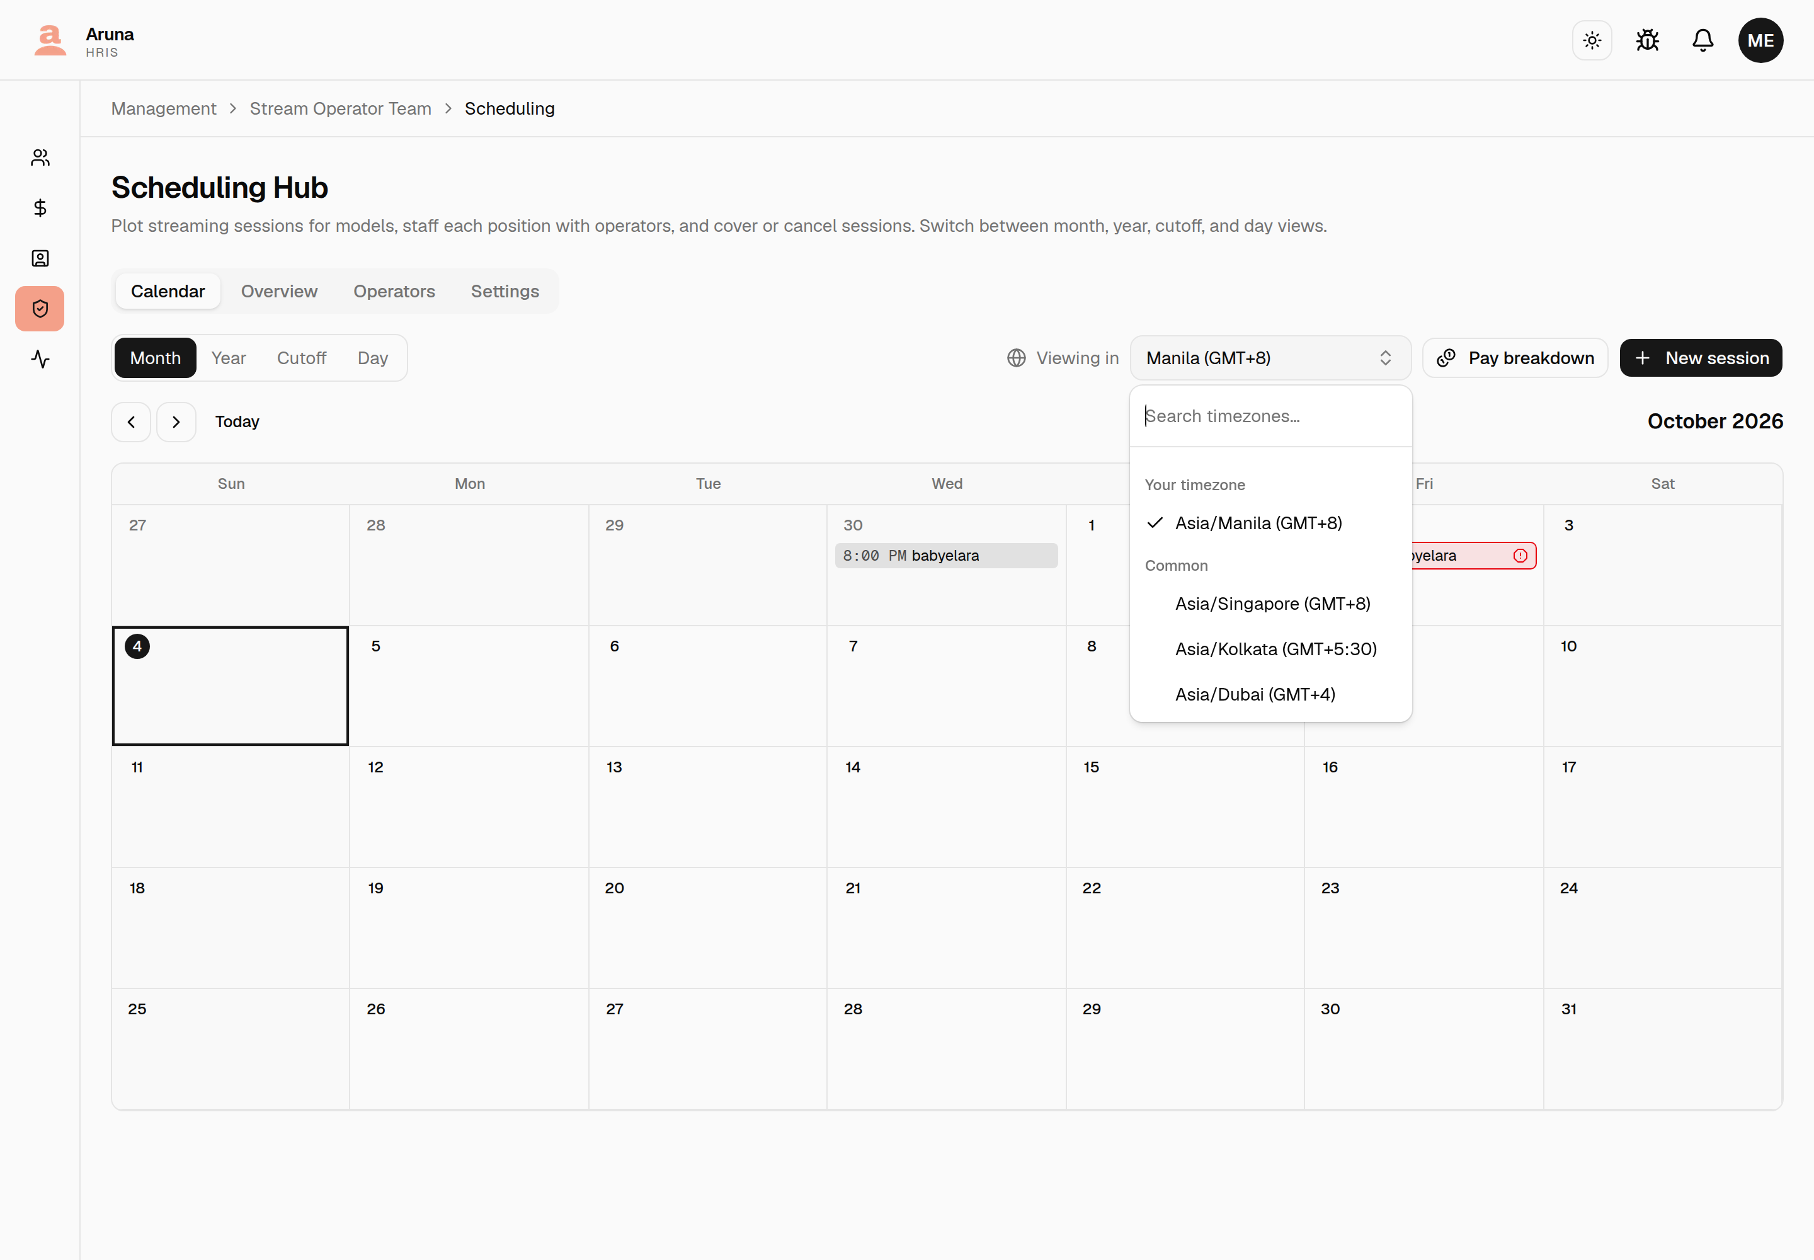Image resolution: width=1814 pixels, height=1260 pixels.
Task: Collapse the Manila (GMT+8) timezone dropdown
Action: tap(1270, 358)
